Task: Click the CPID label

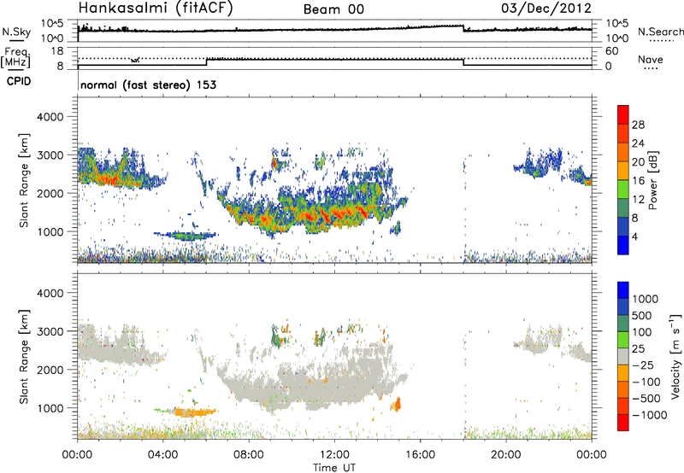Action: 19,81
